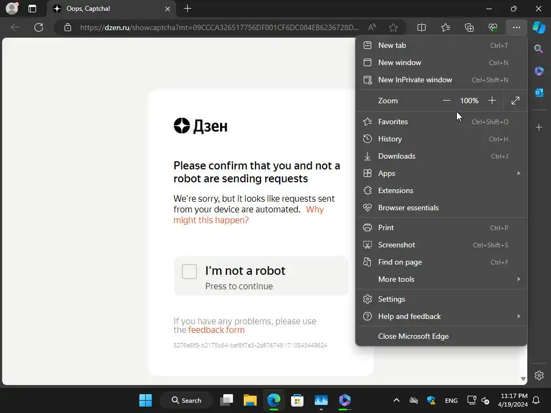Select Browser essentials menu item
Image resolution: width=551 pixels, height=413 pixels.
(x=441, y=208)
